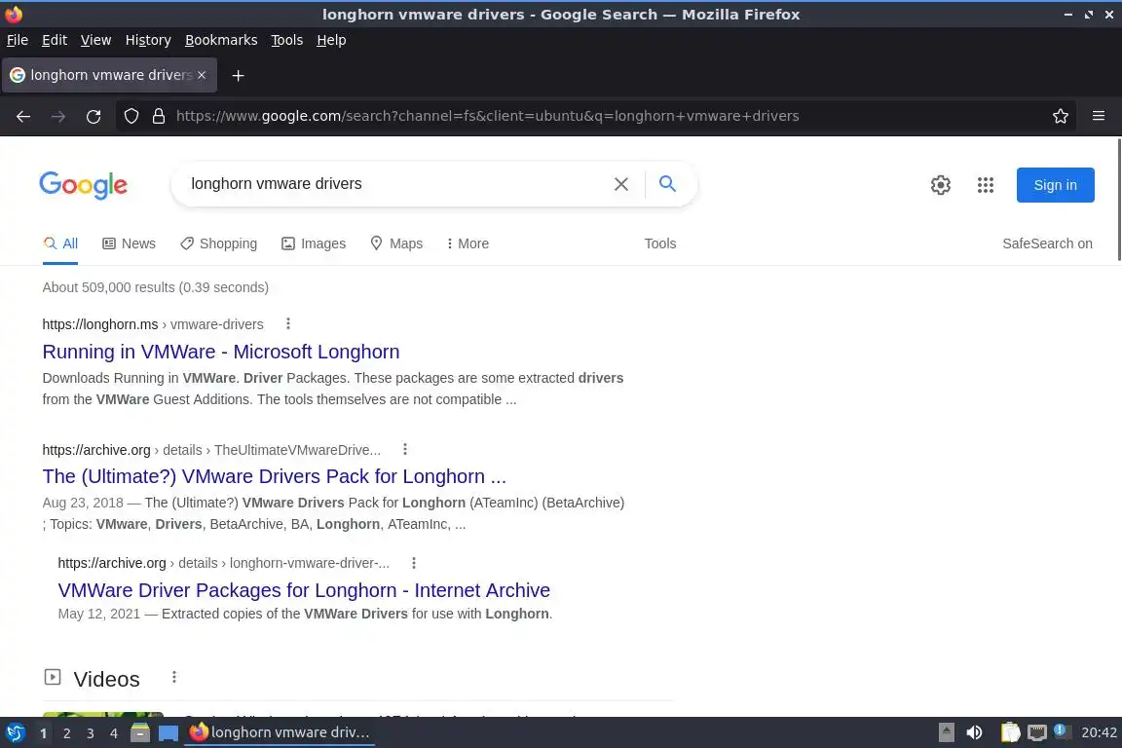Close the longhorn vmware drivers tab
Image resolution: width=1122 pixels, height=748 pixels.
pos(202,74)
